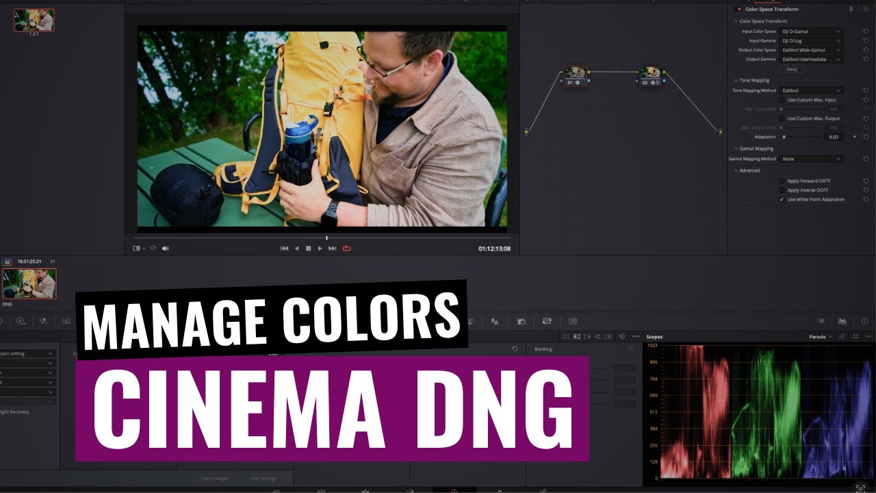Screen dimensions: 876x493
Task: Reset the Use White Point Adaptation option
Action: (x=866, y=199)
